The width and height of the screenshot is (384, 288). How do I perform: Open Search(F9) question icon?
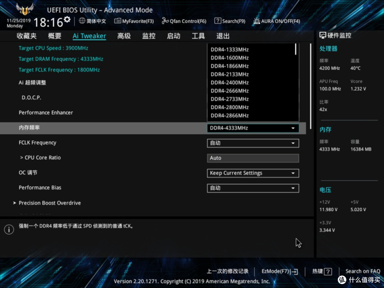pyautogui.click(x=218, y=21)
